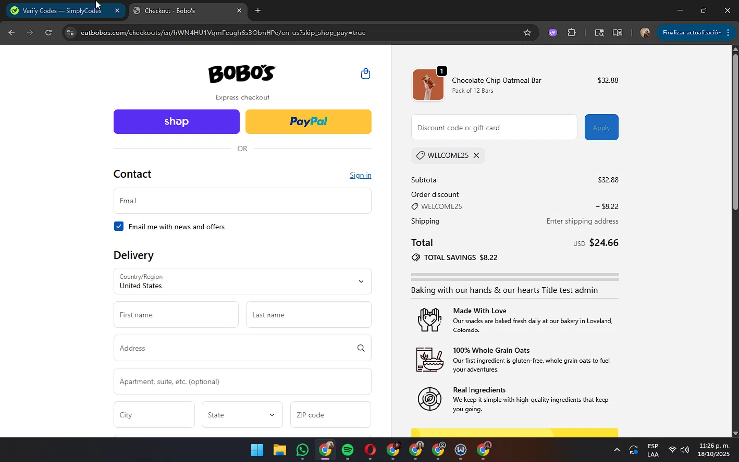Click the browser address bar URL
739x462 pixels.
[x=223, y=33]
